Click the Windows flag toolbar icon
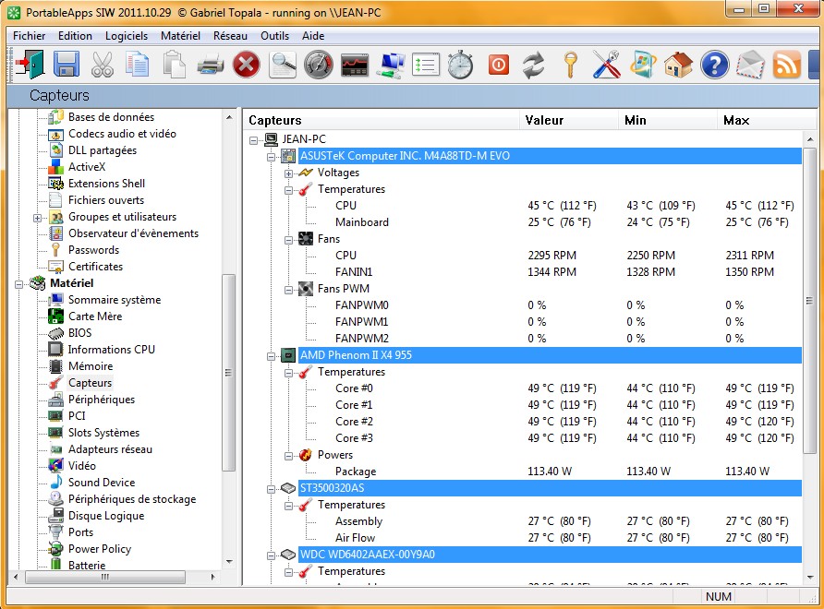The width and height of the screenshot is (824, 609). coord(643,65)
